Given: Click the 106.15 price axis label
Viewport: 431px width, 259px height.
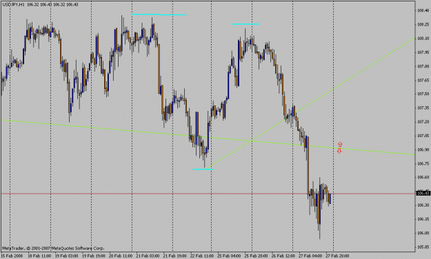Looking at the screenshot, I should 423,219.
